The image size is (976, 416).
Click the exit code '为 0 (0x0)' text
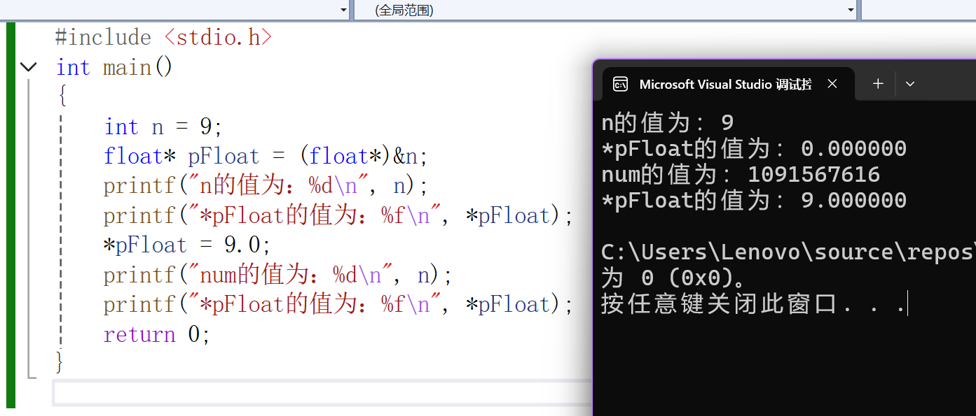674,278
